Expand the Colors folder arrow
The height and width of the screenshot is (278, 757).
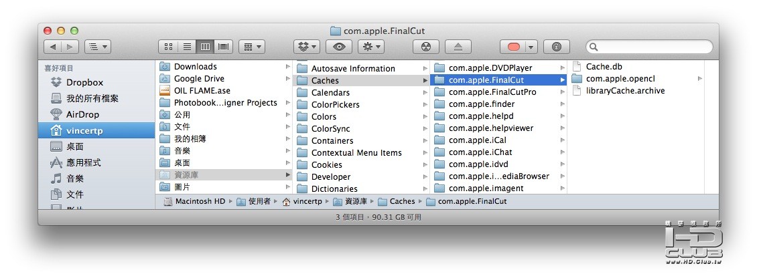click(425, 116)
